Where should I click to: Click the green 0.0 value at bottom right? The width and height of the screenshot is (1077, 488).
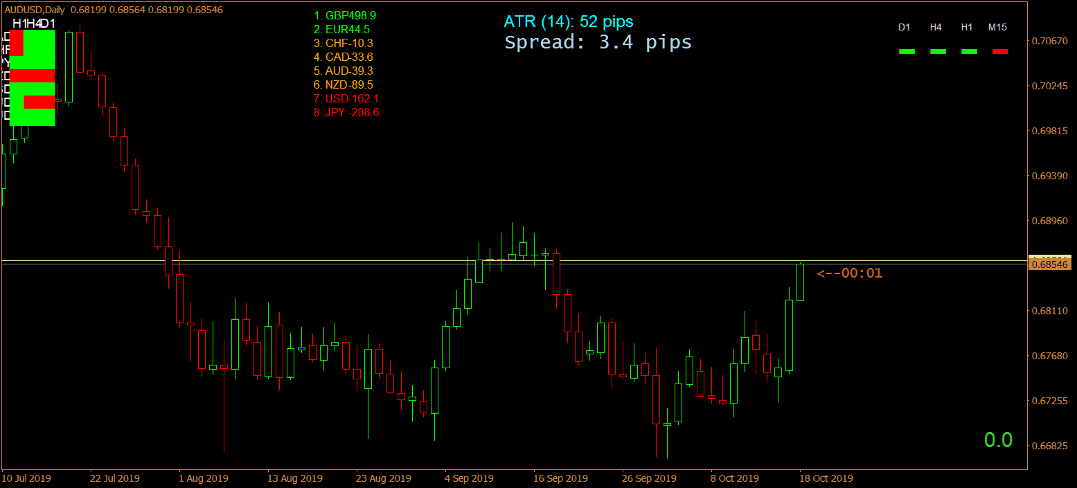coord(998,440)
